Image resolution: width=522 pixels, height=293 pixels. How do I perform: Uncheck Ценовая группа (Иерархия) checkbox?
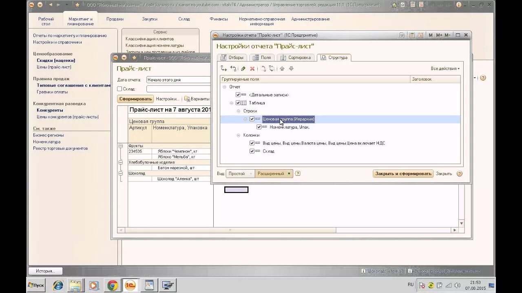(252, 119)
